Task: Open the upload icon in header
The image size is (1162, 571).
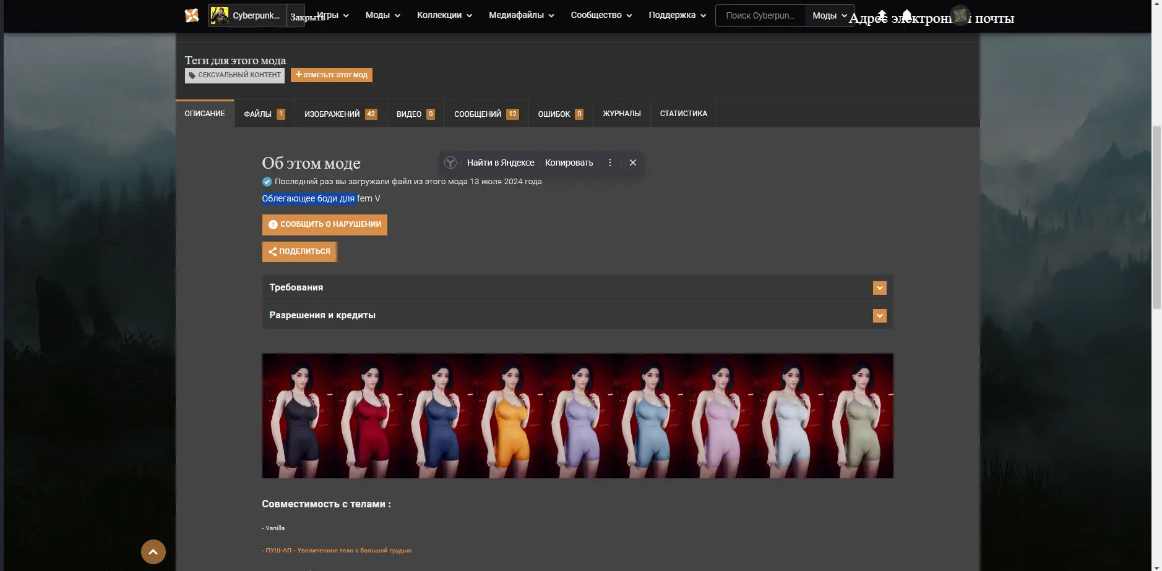Action: click(882, 15)
